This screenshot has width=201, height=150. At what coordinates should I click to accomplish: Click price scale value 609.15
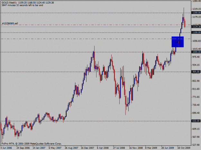pyautogui.click(x=196, y=129)
